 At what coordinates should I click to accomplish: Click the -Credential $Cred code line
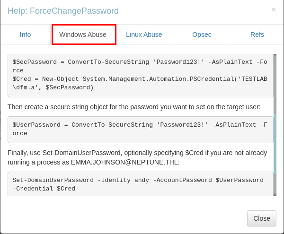pyautogui.click(x=44, y=189)
